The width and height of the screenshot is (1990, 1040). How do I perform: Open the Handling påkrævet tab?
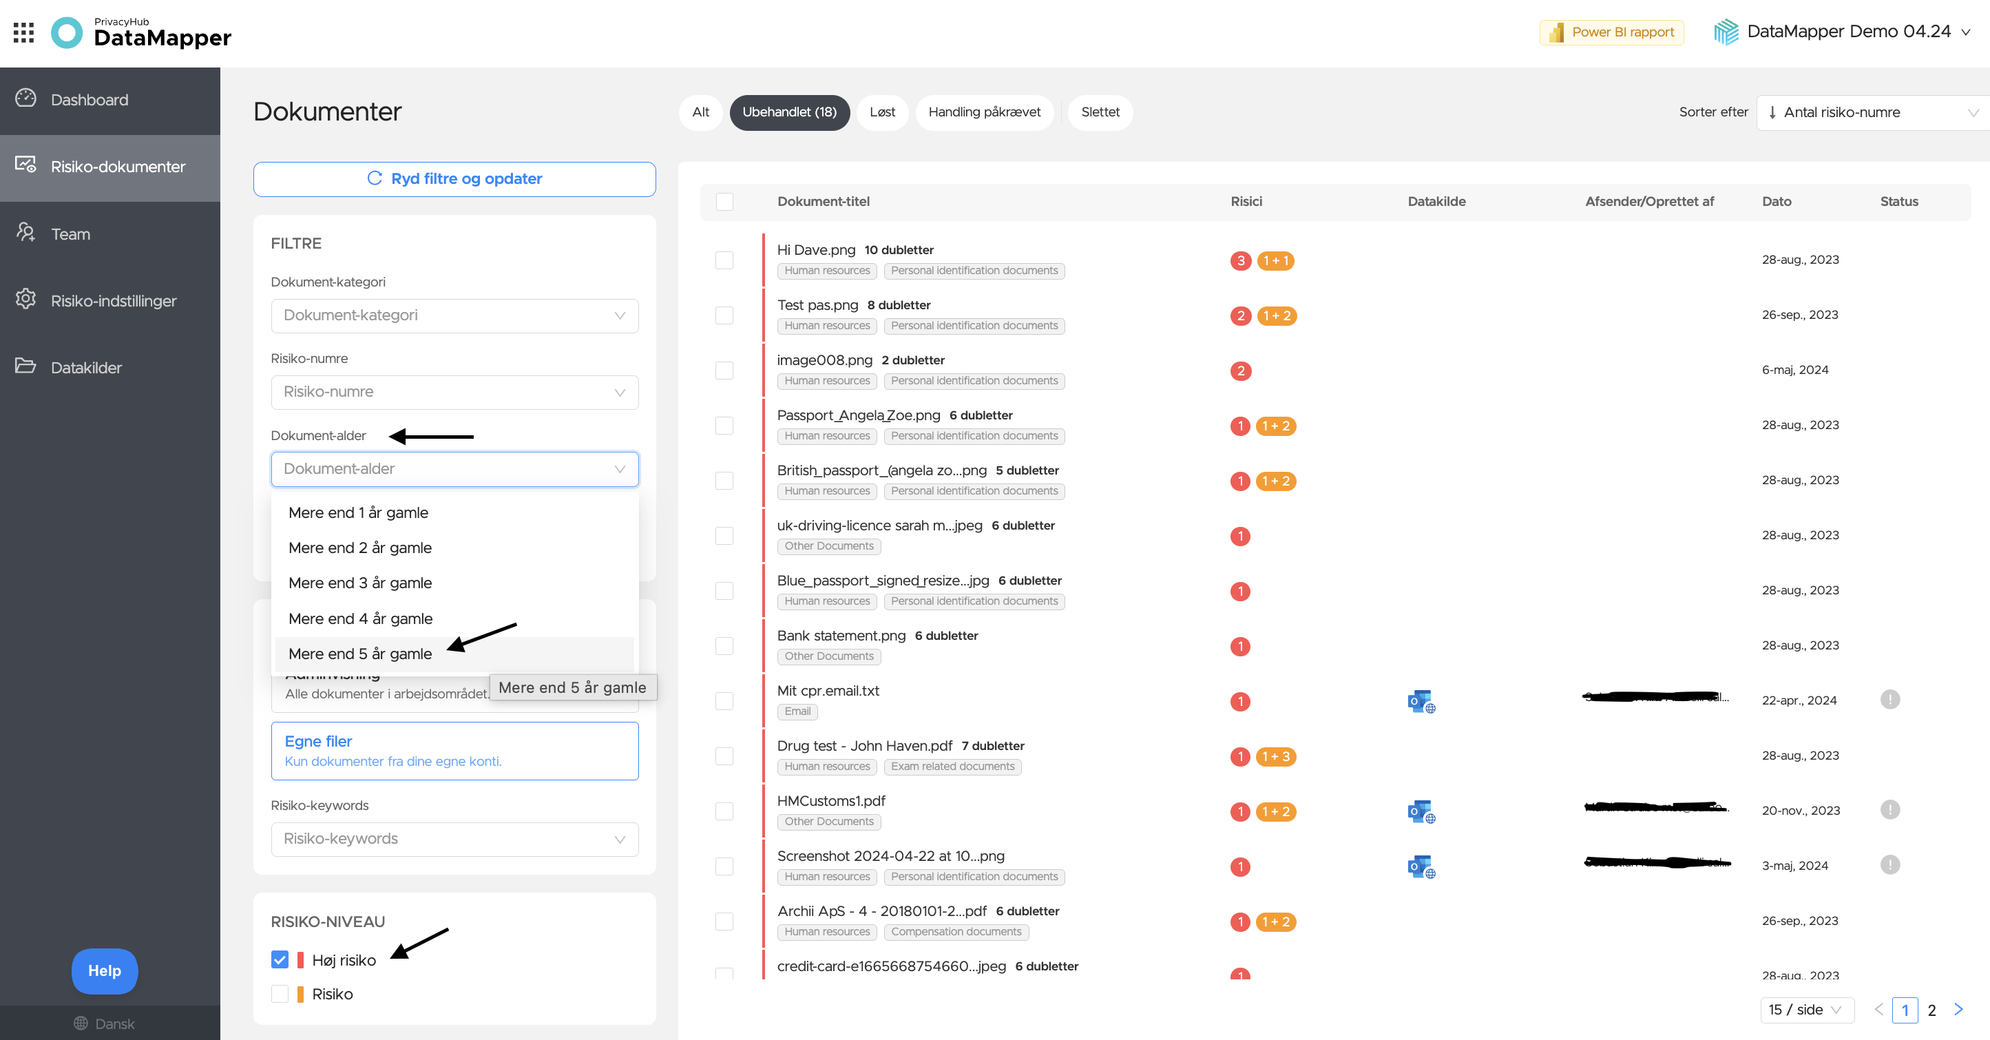pyautogui.click(x=984, y=113)
